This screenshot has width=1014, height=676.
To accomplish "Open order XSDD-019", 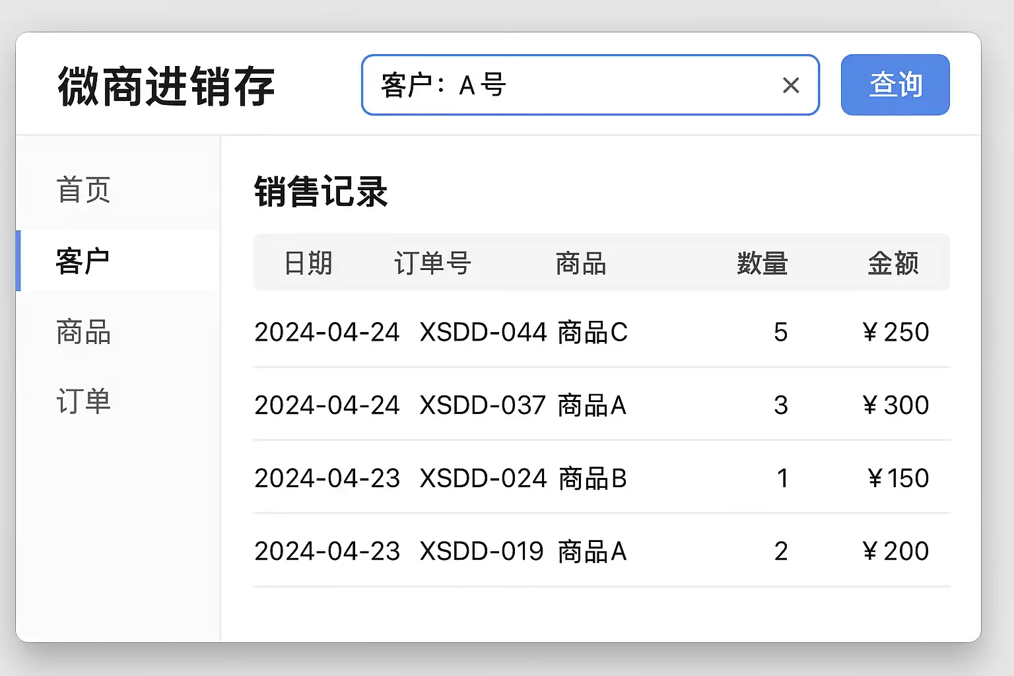I will click(482, 551).
